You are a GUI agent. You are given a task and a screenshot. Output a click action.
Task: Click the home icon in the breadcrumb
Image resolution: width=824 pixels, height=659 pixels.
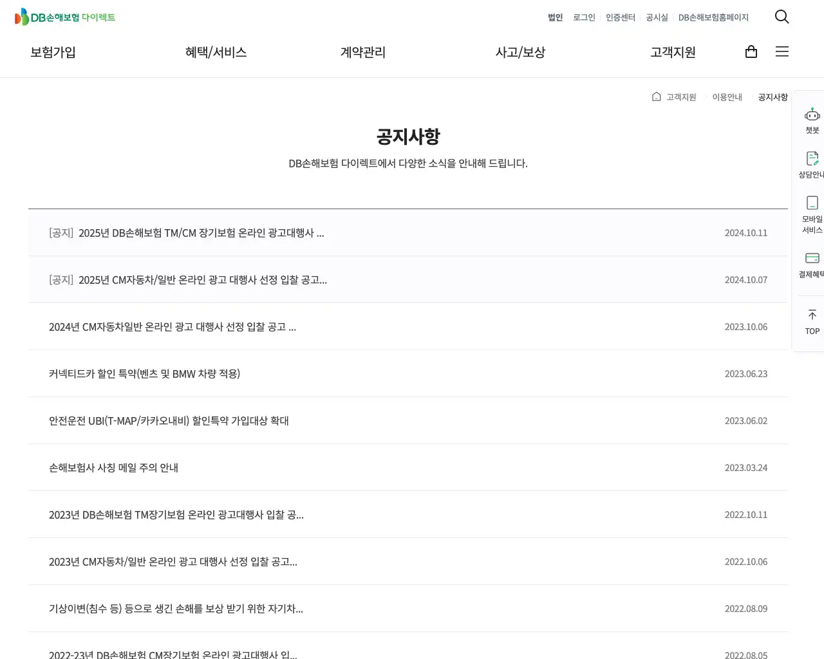coord(655,97)
